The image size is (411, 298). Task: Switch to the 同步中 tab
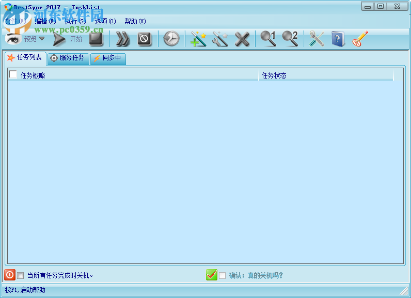pos(108,58)
